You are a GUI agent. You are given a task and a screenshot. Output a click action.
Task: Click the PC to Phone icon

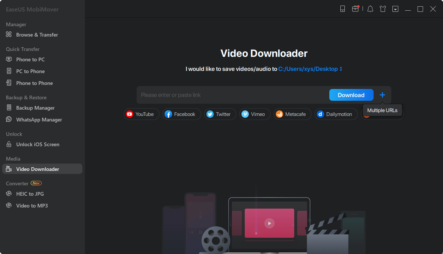9,71
